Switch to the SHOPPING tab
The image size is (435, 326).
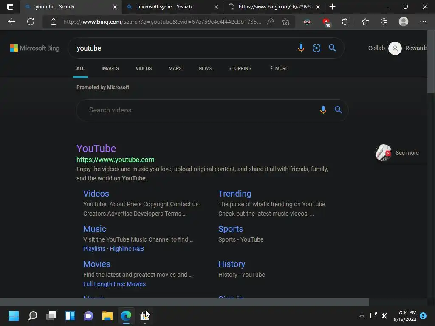pos(240,68)
